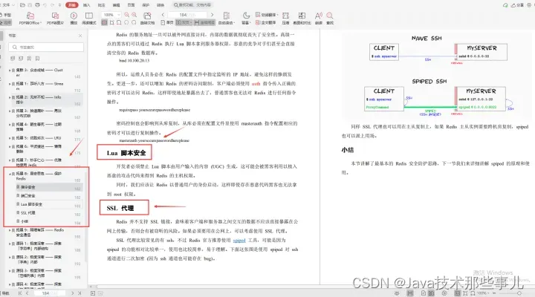Select 单页 single page view
Image resolution: width=535 pixels, height=297 pixels.
click(x=167, y=22)
